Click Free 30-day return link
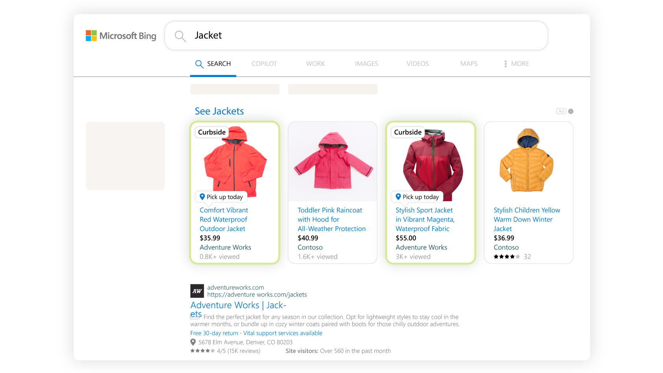Image resolution: width=663 pixels, height=373 pixels. 214,333
